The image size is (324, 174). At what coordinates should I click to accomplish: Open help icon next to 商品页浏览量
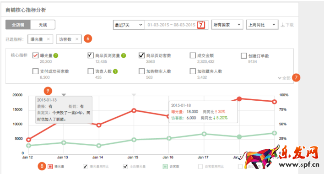click(124, 55)
